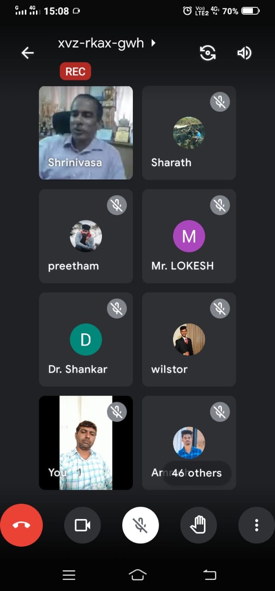
Task: Unmute your microphone
Action: (140, 525)
